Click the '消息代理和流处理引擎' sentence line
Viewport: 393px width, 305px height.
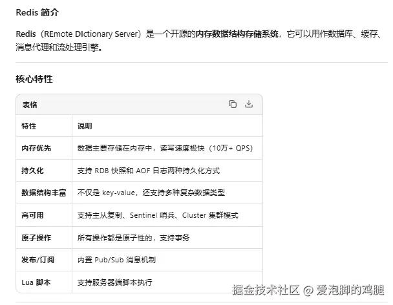pyautogui.click(x=59, y=47)
